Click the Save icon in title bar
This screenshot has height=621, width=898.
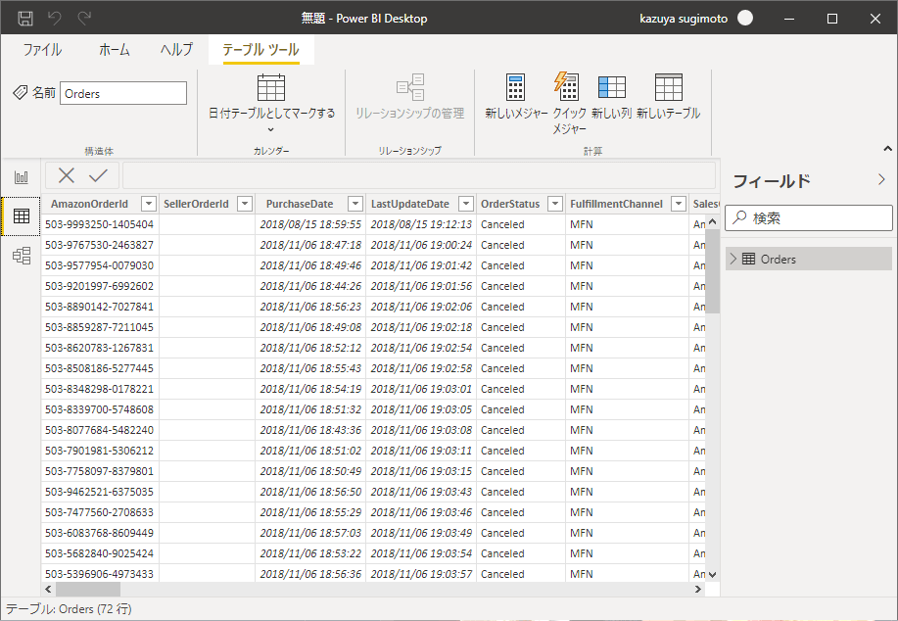tap(25, 19)
